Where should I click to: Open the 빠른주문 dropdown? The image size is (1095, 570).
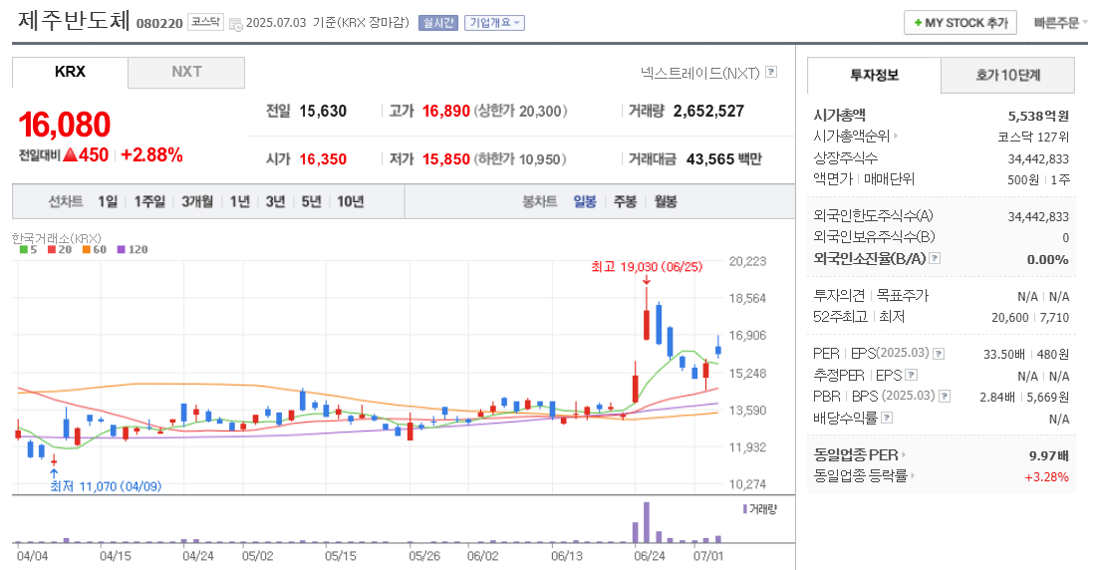pos(1060,23)
